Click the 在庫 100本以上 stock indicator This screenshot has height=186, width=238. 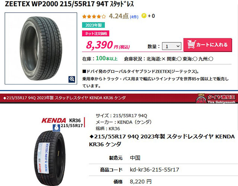coord(100,59)
